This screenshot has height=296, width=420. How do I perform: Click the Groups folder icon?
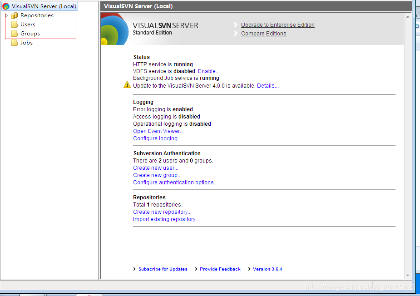15,34
